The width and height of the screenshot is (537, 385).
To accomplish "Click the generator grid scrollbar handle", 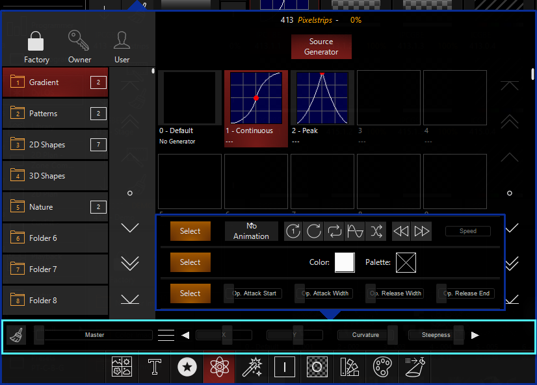I will pyautogui.click(x=532, y=74).
